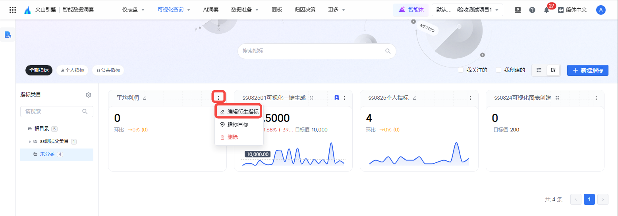
Task: Open the 平均利润 card title
Action: pos(127,98)
